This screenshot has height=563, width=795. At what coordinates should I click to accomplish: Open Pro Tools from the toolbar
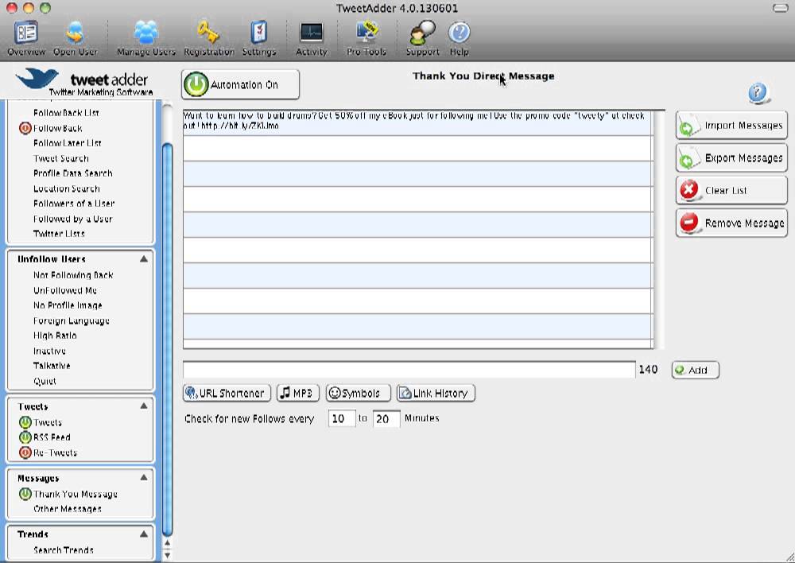(366, 38)
